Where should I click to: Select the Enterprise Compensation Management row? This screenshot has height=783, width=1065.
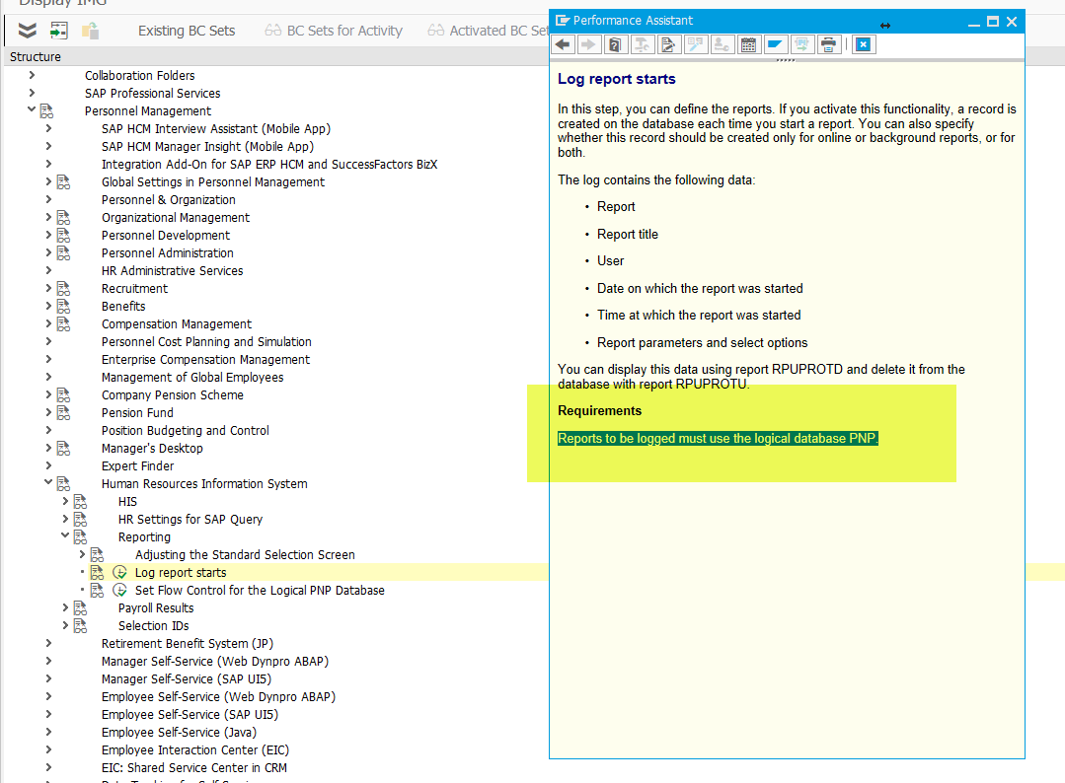tap(205, 360)
